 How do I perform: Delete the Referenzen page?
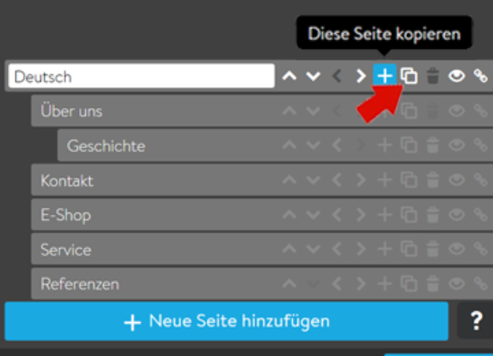[433, 284]
